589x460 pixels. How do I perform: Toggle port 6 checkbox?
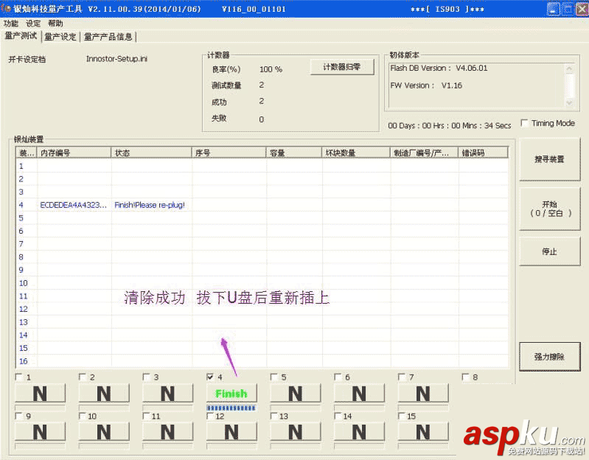coord(338,377)
